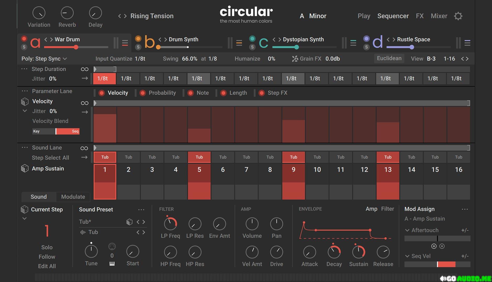492x282 pixels.
Task: Click Solo under Current Step
Action: [x=47, y=247]
